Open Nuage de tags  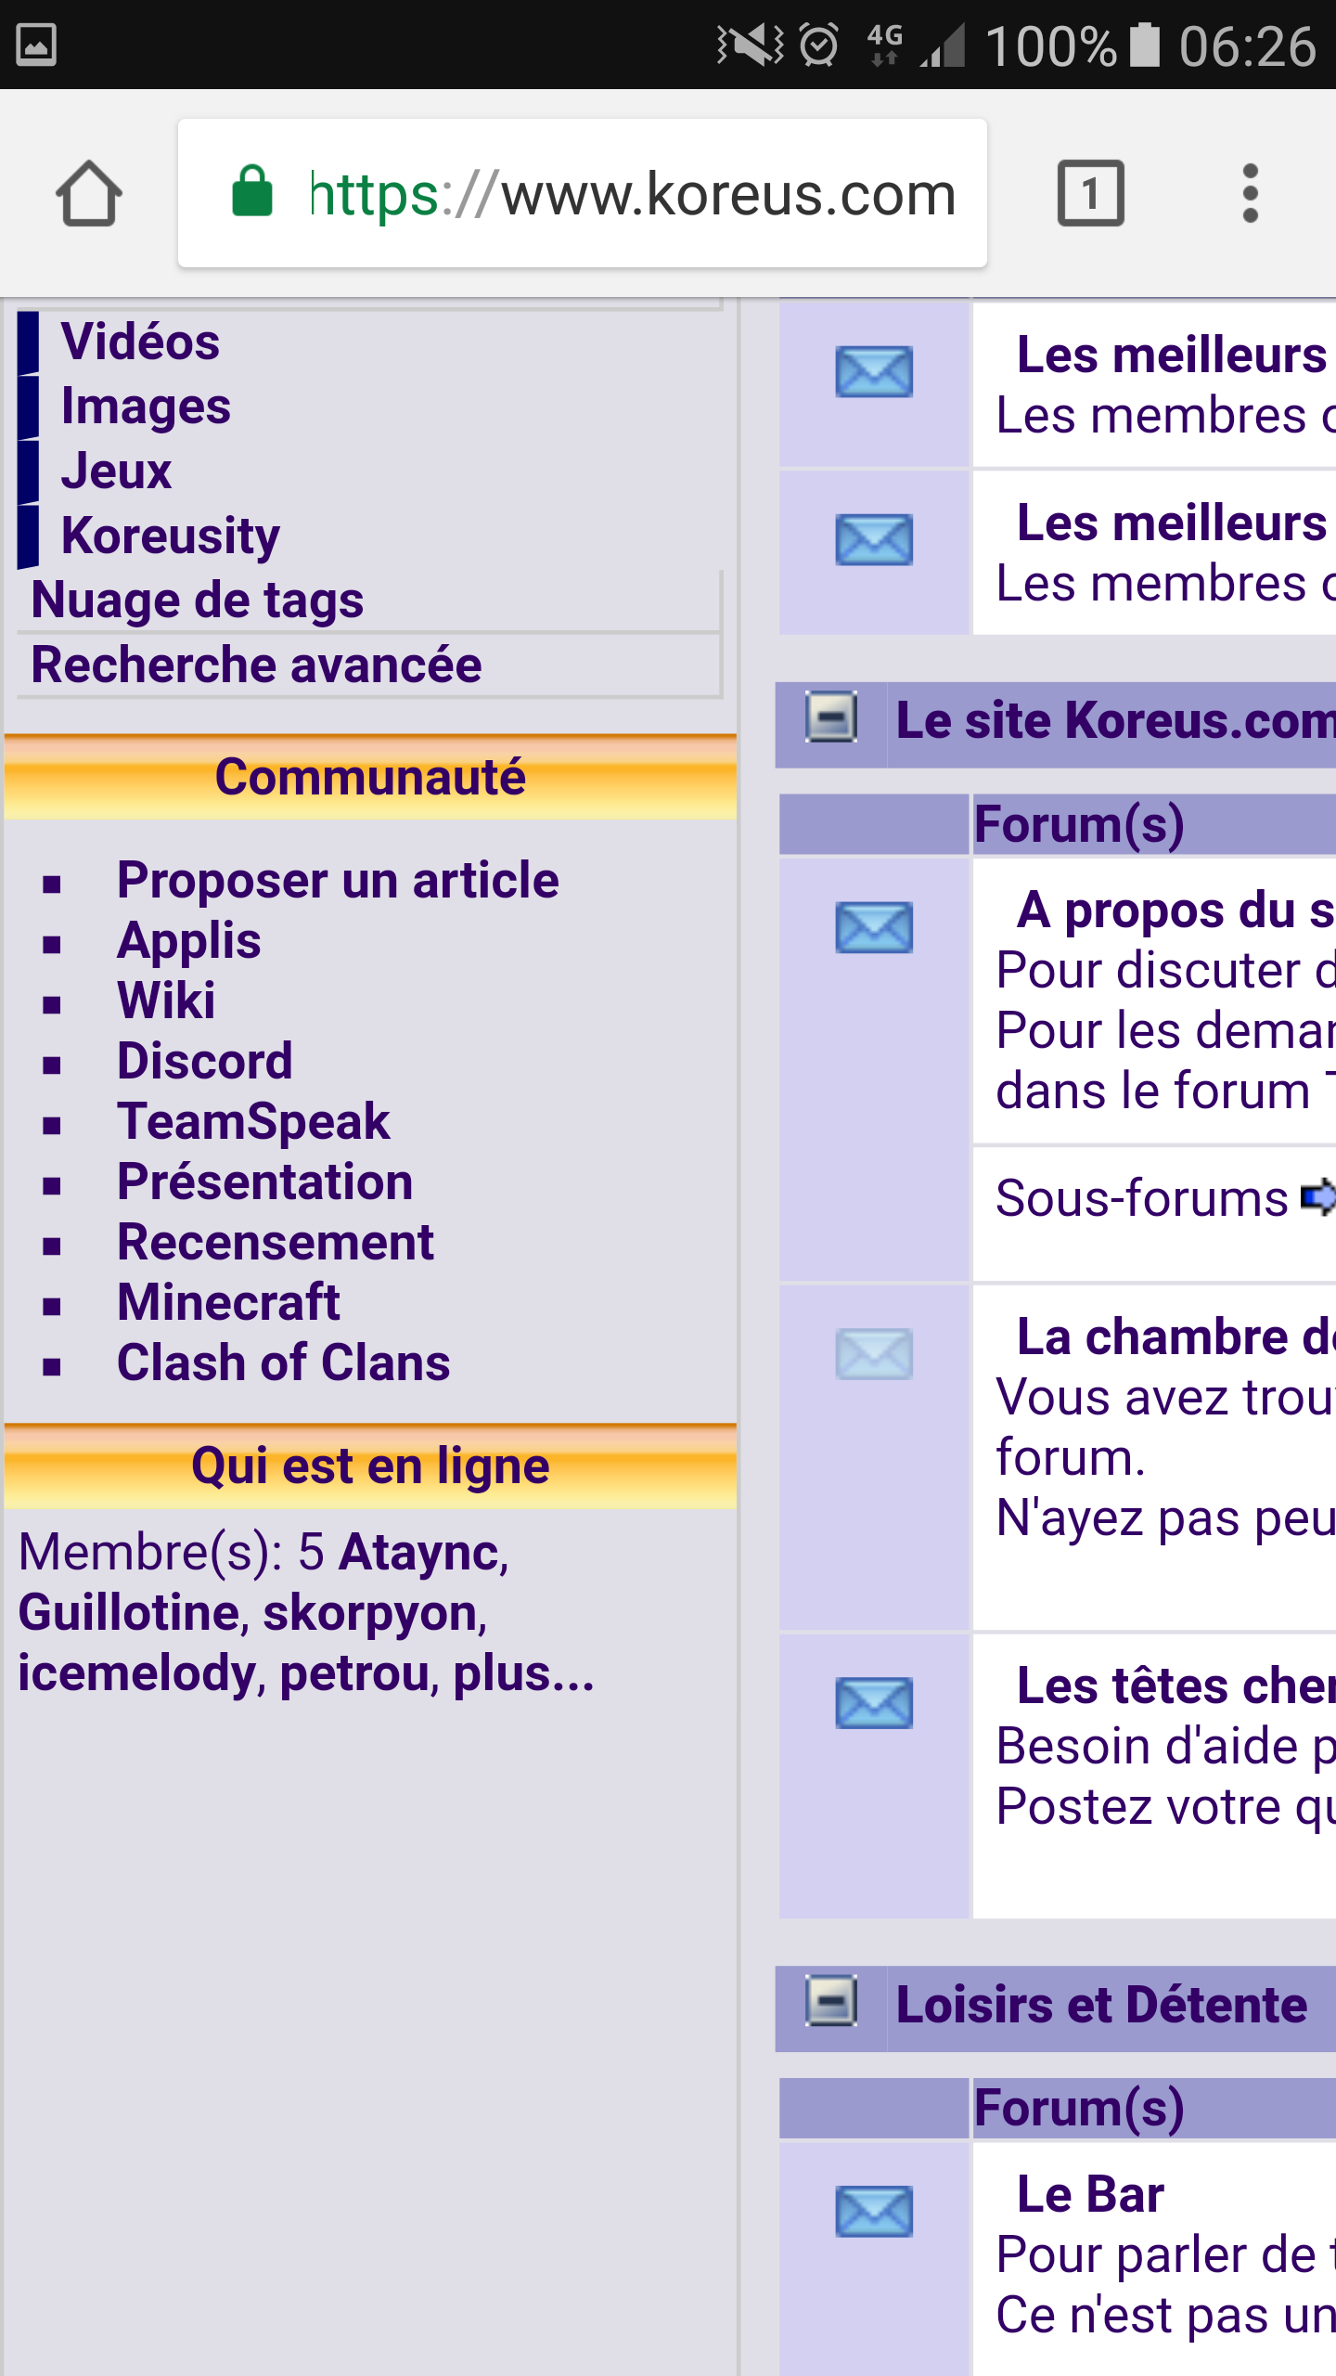pyautogui.click(x=197, y=600)
